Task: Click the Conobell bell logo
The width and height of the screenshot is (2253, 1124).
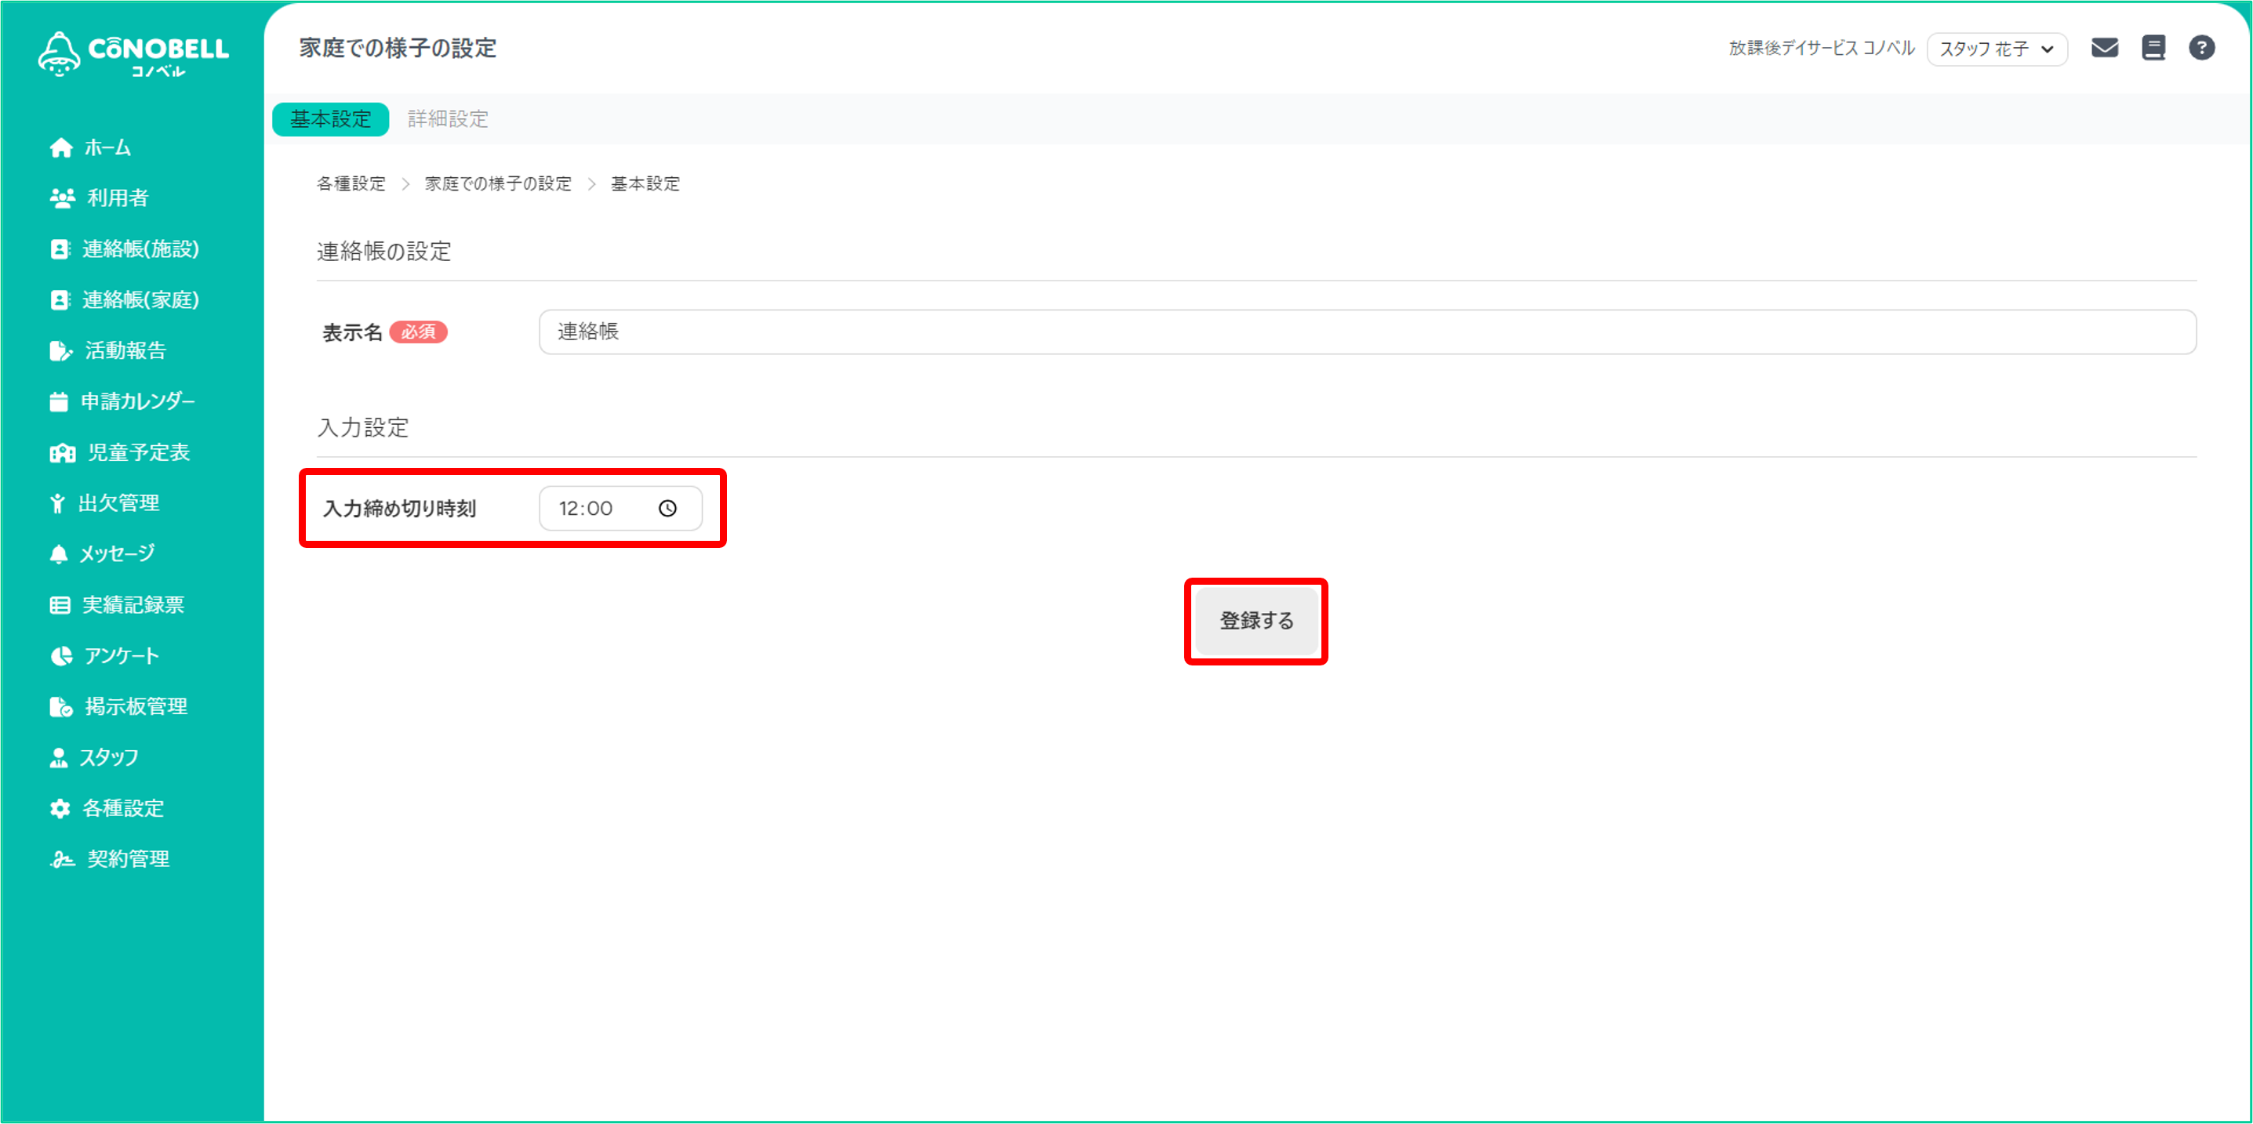Action: (60, 54)
